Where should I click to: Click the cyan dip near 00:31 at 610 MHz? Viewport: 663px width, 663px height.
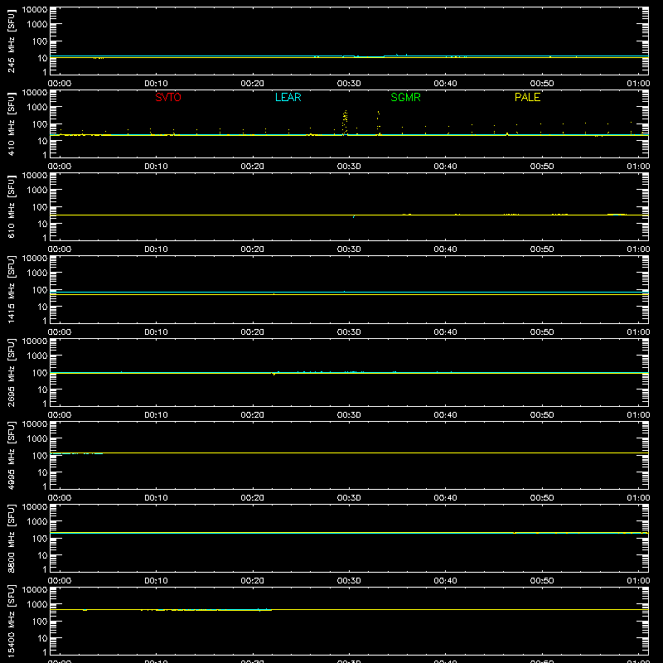[354, 216]
